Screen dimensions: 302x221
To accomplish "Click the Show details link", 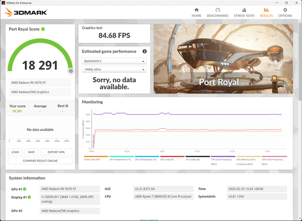I will tap(149, 220).
